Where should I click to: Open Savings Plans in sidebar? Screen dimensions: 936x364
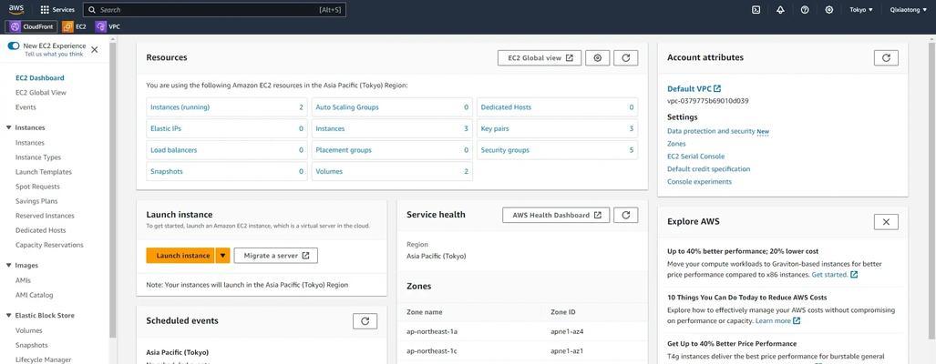click(x=36, y=201)
